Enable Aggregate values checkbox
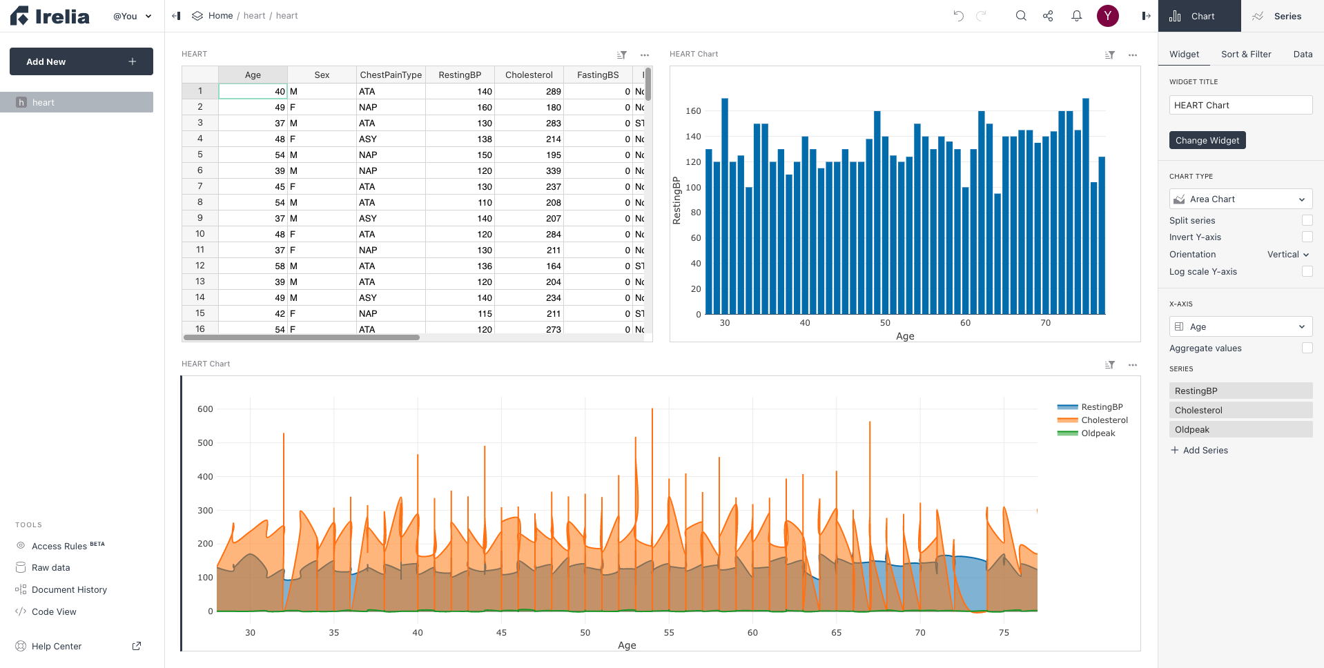Image resolution: width=1324 pixels, height=668 pixels. click(1307, 348)
